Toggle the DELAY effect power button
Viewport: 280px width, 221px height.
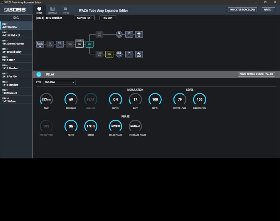pyautogui.click(x=39, y=74)
